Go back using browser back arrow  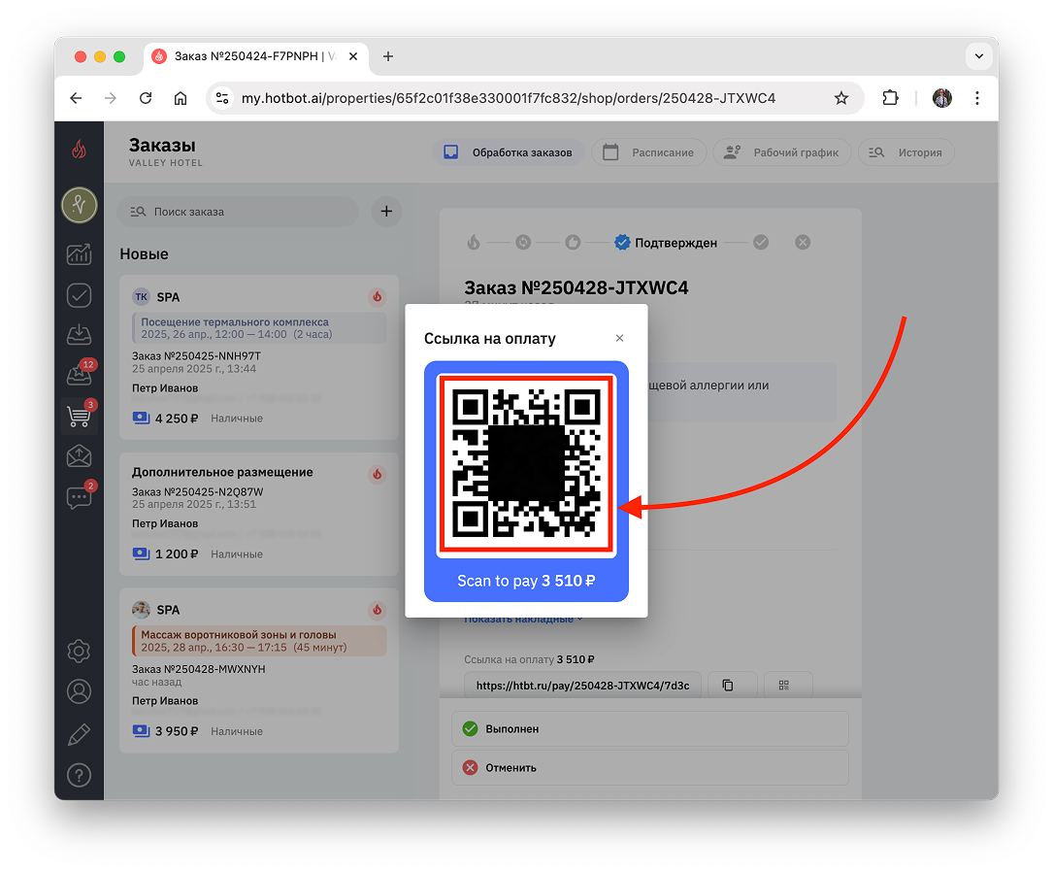point(76,98)
